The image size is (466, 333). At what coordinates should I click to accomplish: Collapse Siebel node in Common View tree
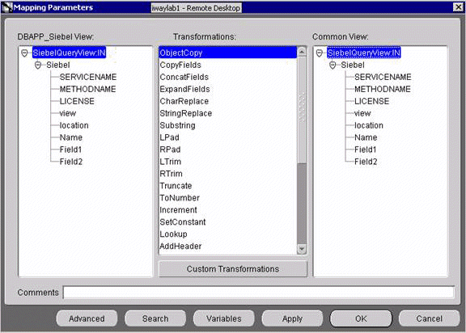click(333, 65)
